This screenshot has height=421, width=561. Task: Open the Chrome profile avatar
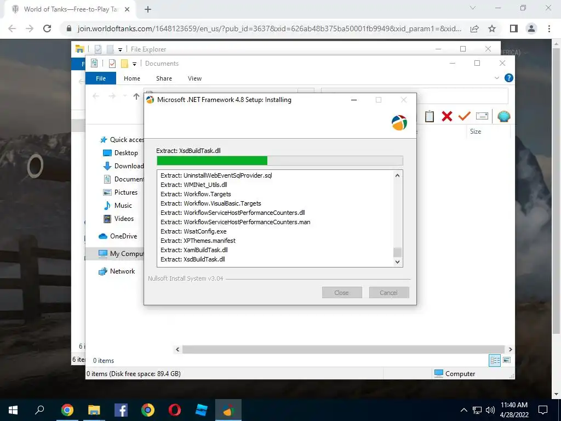tap(531, 29)
